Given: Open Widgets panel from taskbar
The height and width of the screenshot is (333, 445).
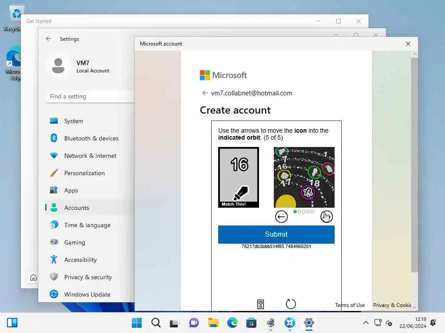Looking at the screenshot, I should 12,323.
